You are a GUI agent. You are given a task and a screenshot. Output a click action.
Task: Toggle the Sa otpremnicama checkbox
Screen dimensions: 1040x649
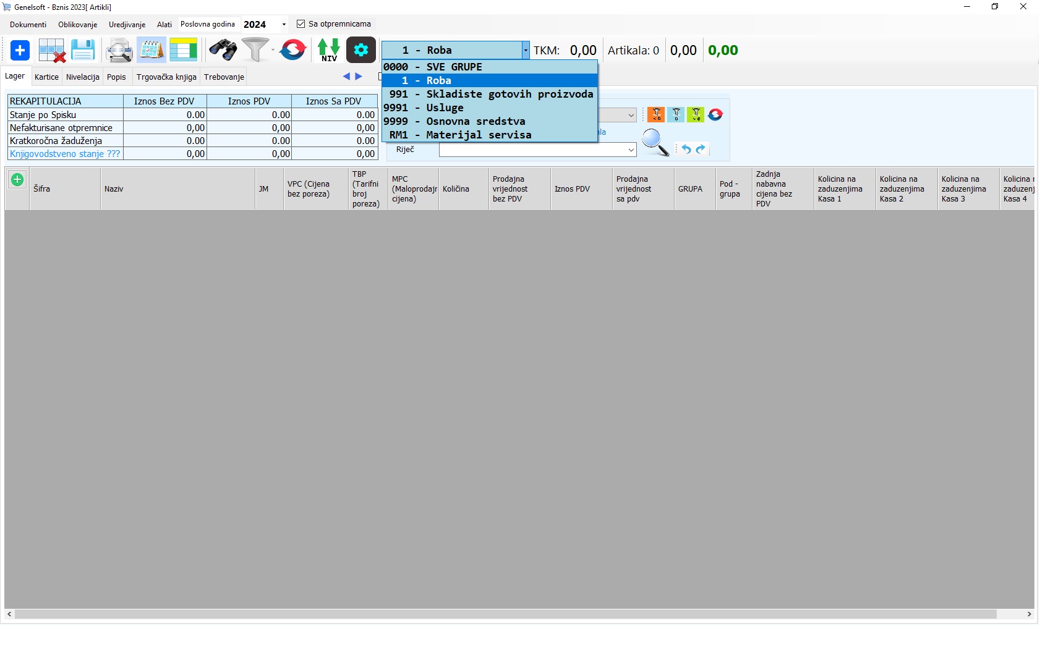301,24
